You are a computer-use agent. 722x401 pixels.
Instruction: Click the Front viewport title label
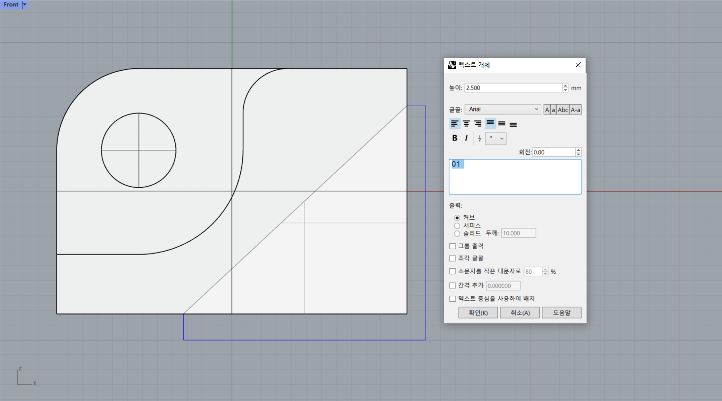(11, 4)
